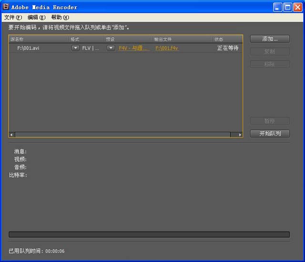Maximize the Adobe Media Encoder window
The height and width of the screenshot is (262, 305).
point(287,7)
